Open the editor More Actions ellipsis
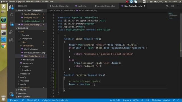This screenshot has height=102, width=182. tap(178, 6)
